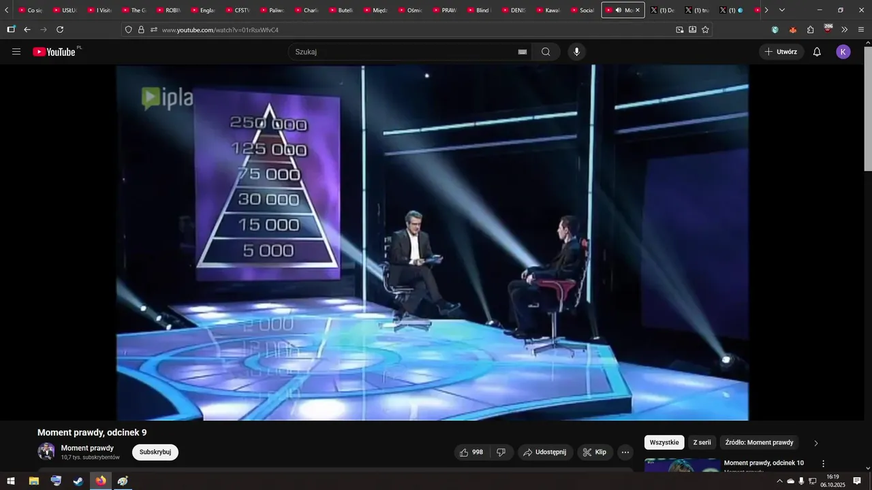Image resolution: width=872 pixels, height=490 pixels.
Task: Open the extensions puzzle-piece menu
Action: coord(811,30)
